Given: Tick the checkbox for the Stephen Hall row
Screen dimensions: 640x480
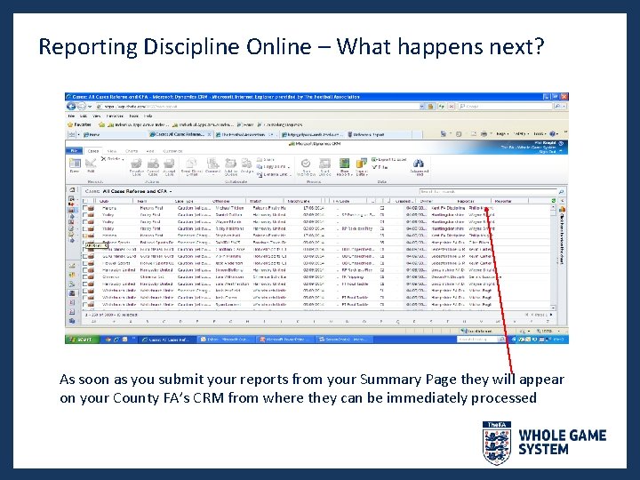Looking at the screenshot, I should (x=85, y=236).
